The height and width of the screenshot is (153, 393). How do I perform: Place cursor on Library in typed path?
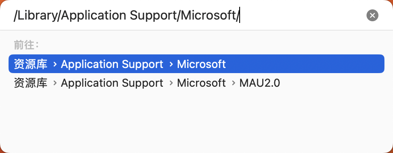37,16
